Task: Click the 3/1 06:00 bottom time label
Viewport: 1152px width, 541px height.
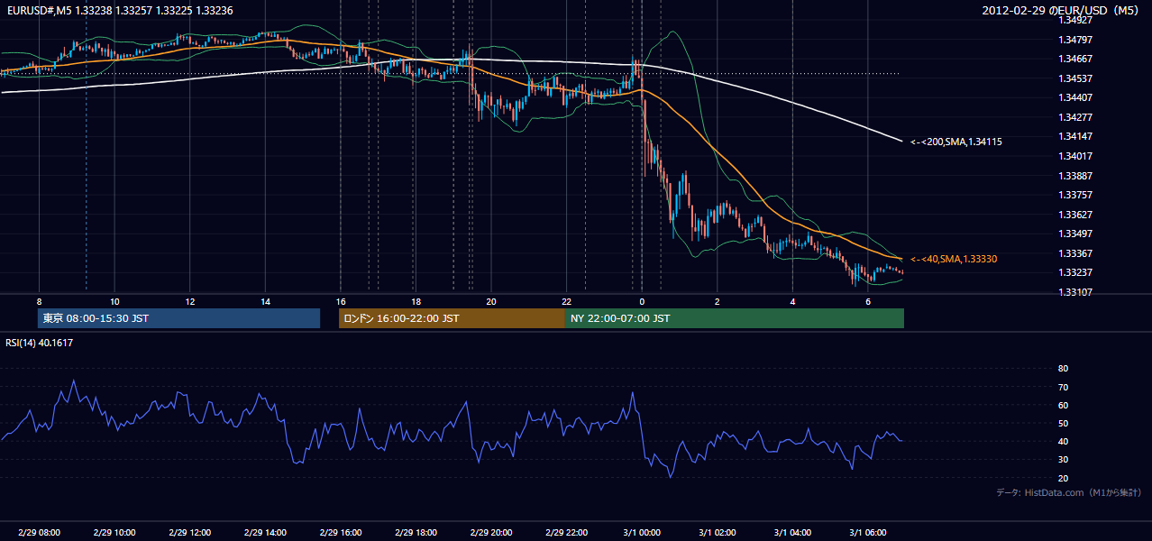Action: tap(868, 533)
